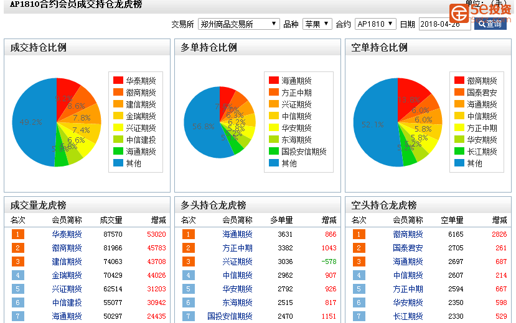The height and width of the screenshot is (323, 516).
Task: Open 海通期货 link in 成交量龙虎榜
Action: click(x=67, y=316)
